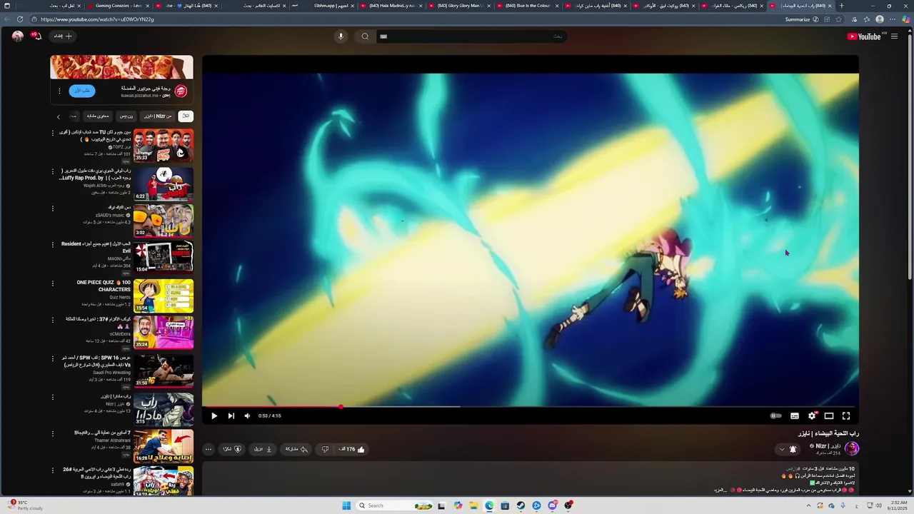Open options for the TOPZ video
The image size is (914, 514).
52,133
